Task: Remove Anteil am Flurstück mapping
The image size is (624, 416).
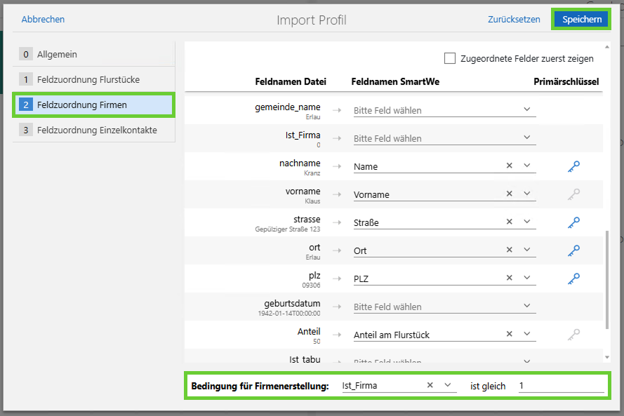Action: 509,333
